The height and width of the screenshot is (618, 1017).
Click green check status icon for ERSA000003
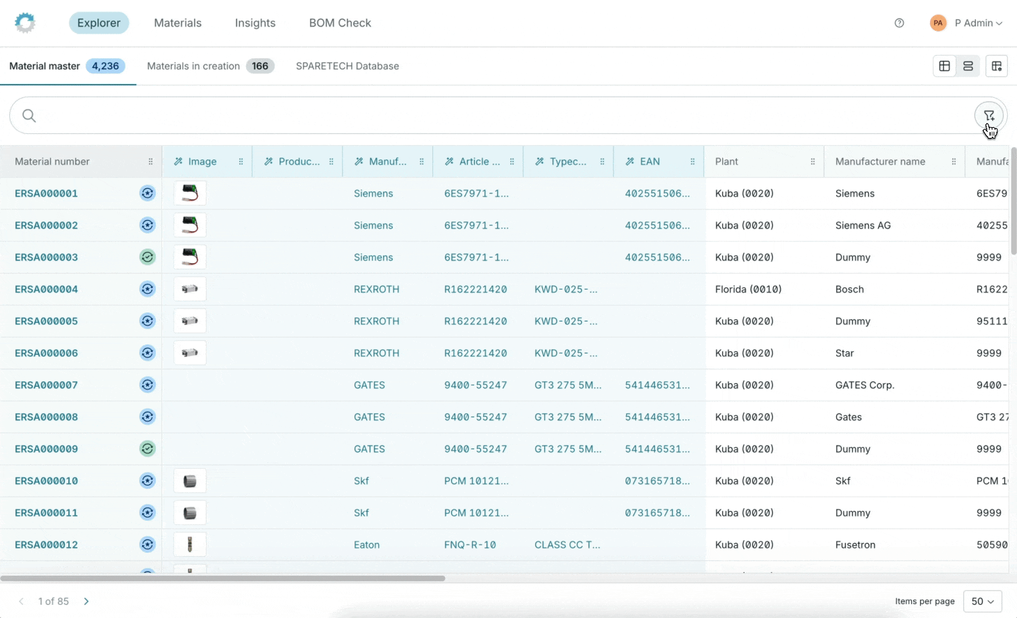coord(148,257)
